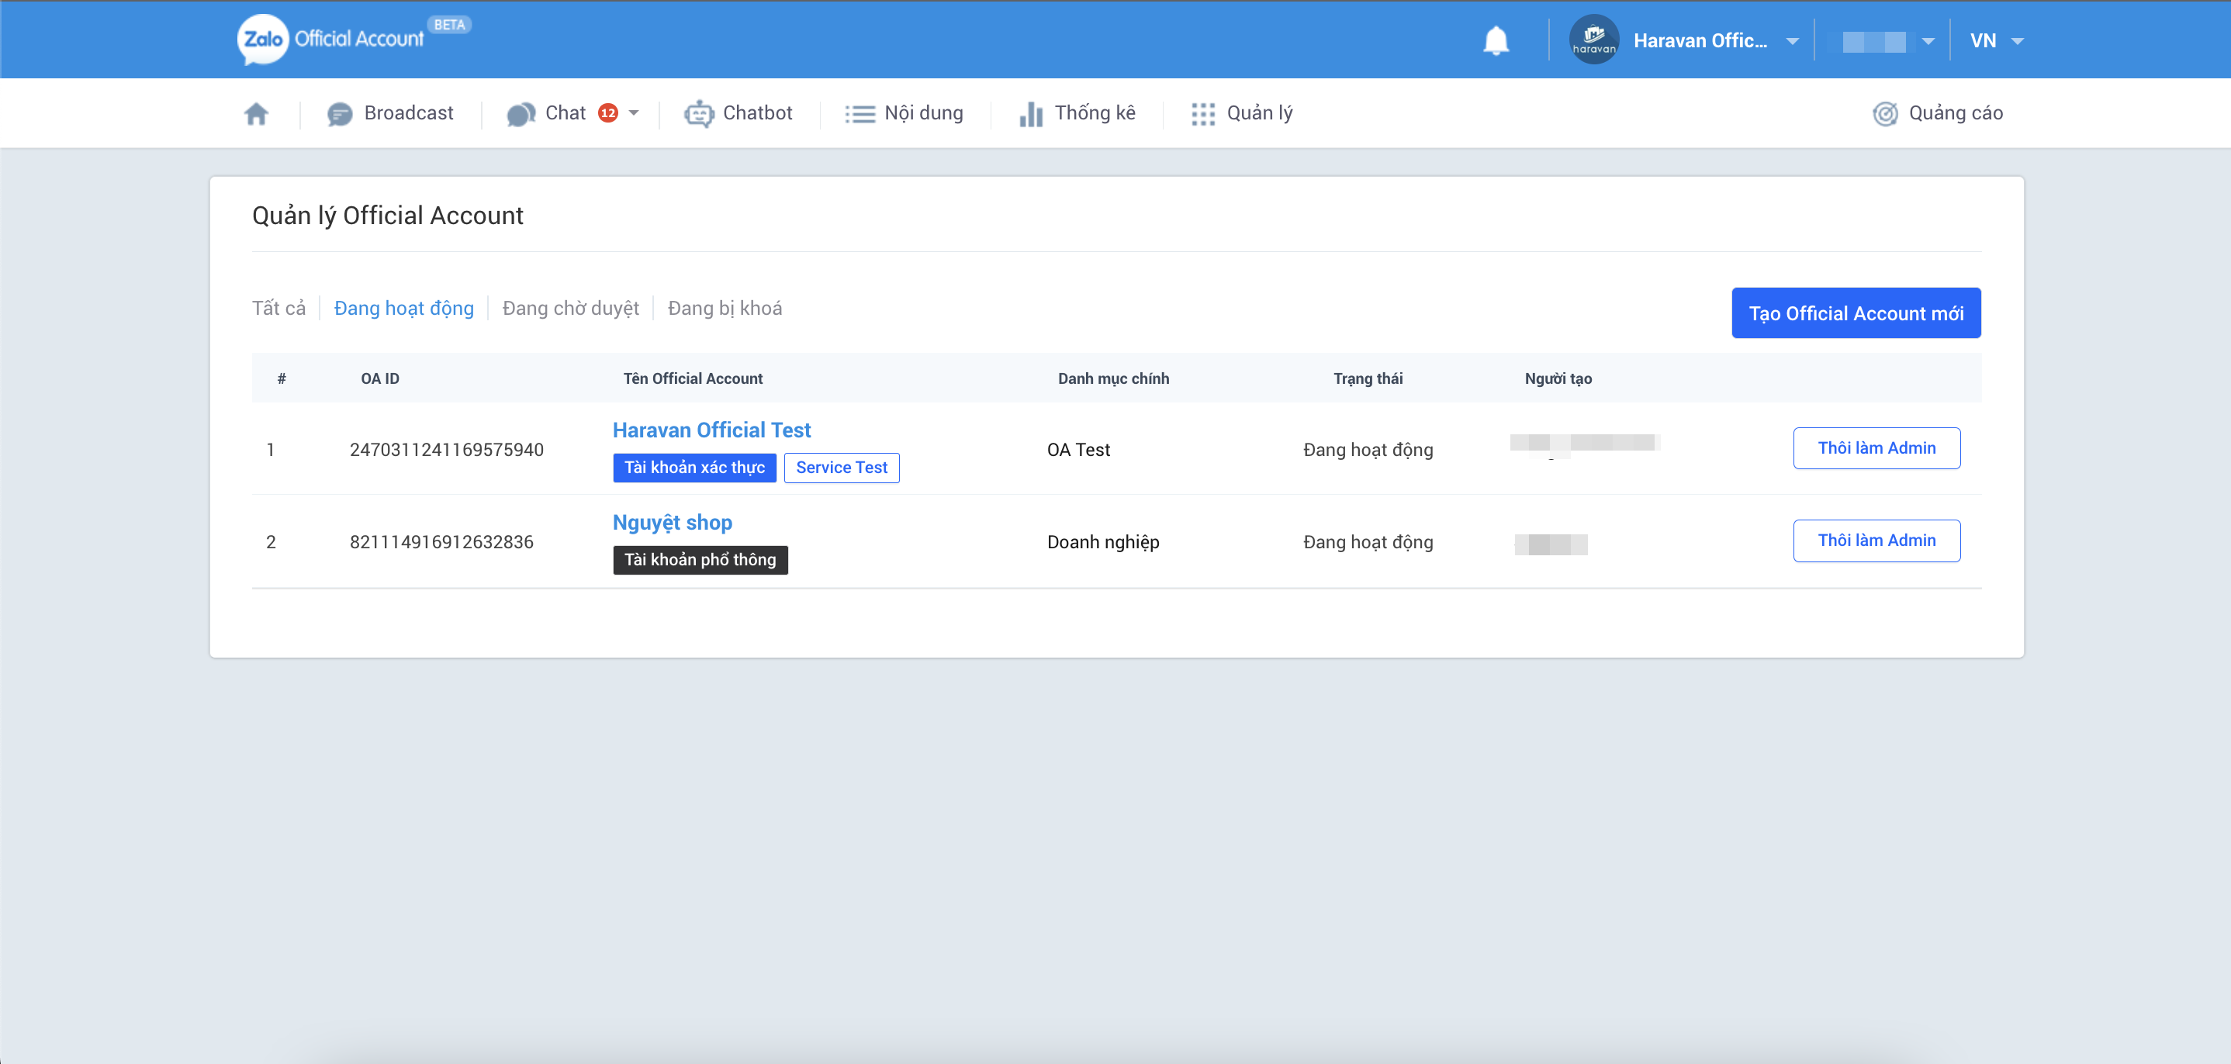Screen dimensions: 2231x1064
Task: Open the Nội dung menu item
Action: 923,113
